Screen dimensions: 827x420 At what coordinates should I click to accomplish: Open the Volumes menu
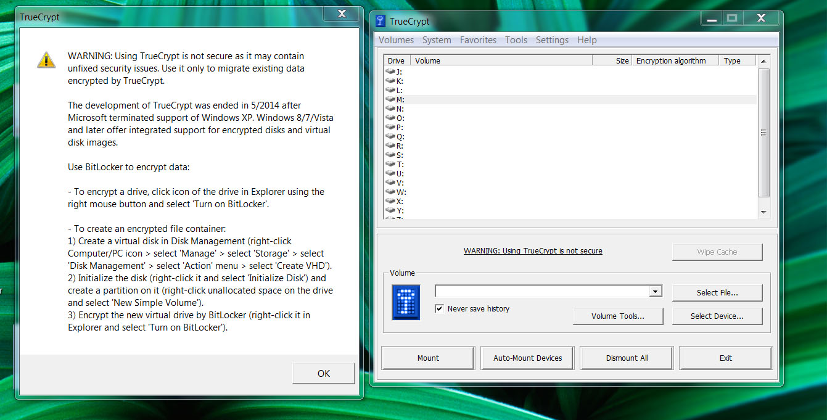(x=396, y=40)
